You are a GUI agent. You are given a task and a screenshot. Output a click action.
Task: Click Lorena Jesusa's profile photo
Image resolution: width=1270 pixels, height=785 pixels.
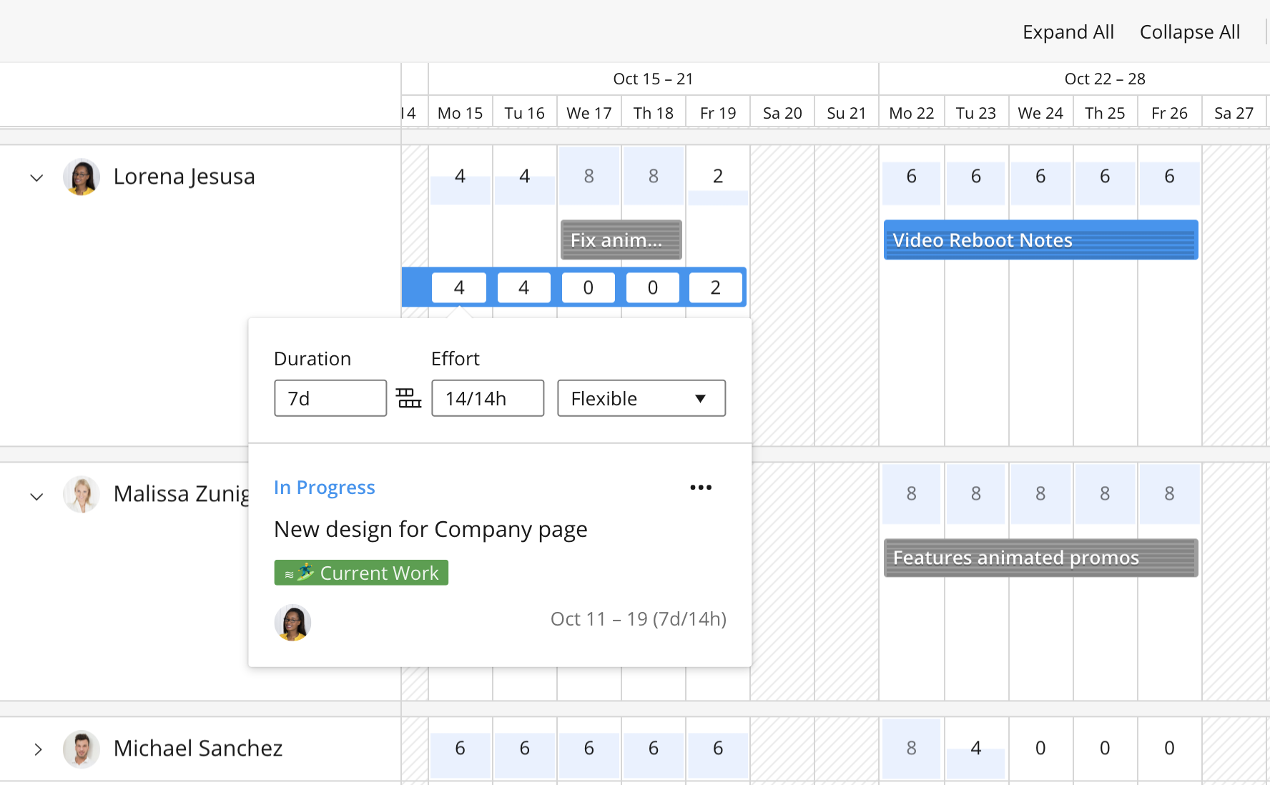click(x=81, y=177)
